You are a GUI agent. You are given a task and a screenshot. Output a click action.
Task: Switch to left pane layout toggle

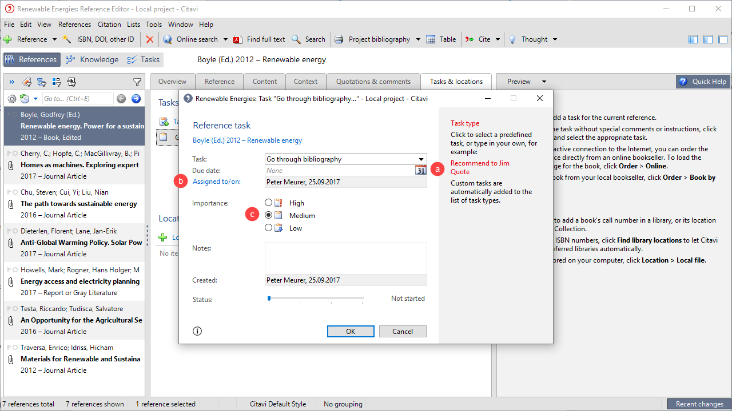point(693,39)
